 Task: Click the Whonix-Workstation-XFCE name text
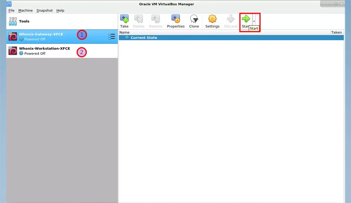(x=45, y=48)
